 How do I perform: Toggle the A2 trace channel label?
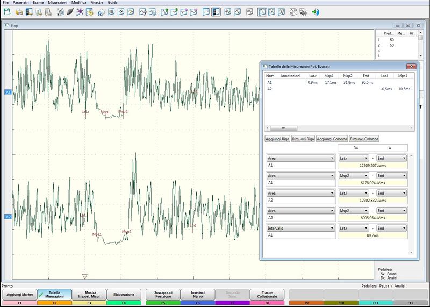click(x=8, y=217)
